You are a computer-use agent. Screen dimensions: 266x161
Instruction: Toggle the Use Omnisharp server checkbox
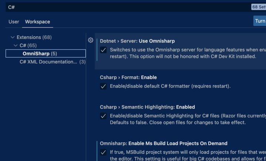pos(103,50)
